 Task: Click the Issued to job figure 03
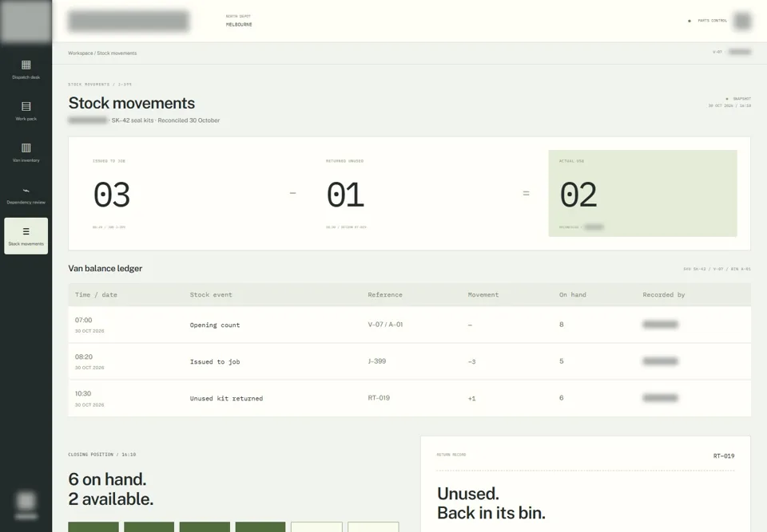[x=112, y=195]
